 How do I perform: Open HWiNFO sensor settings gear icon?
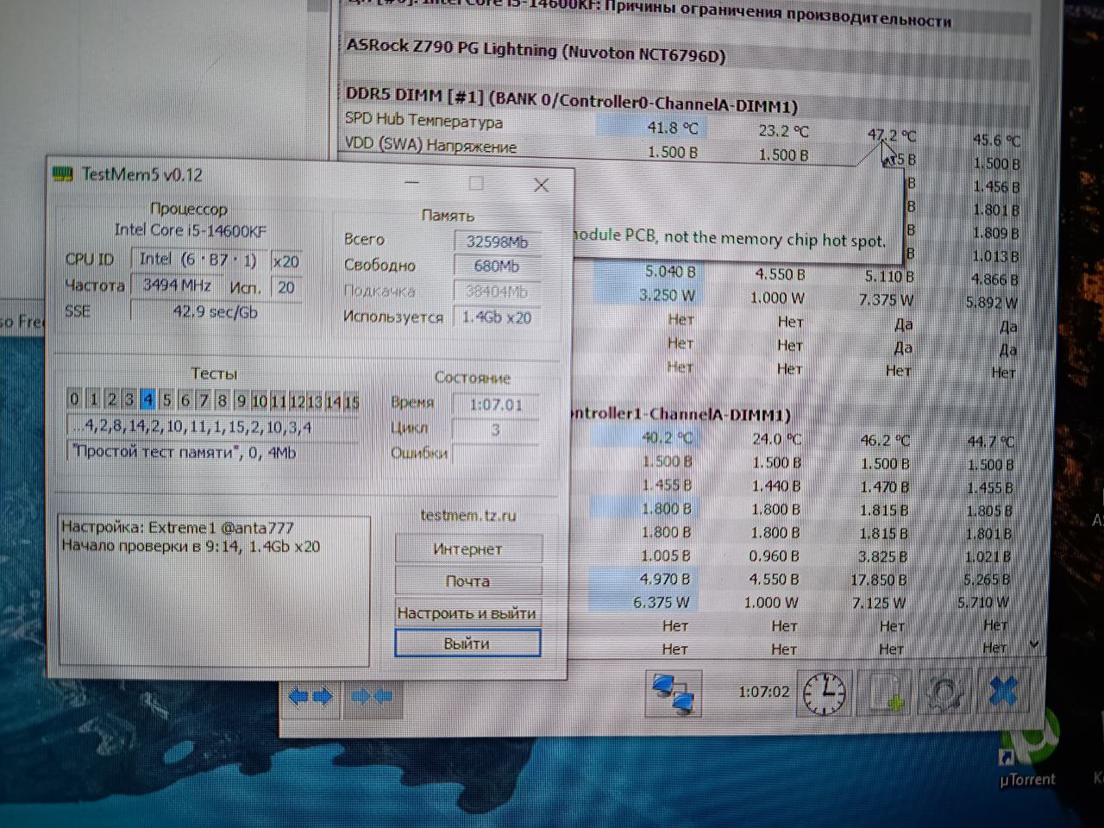[x=944, y=693]
